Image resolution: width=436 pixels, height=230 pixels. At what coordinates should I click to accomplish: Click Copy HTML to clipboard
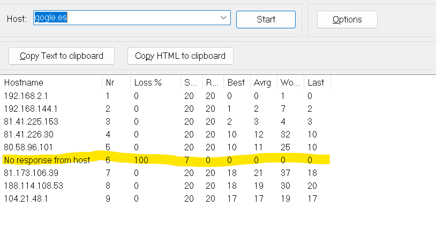pyautogui.click(x=180, y=56)
